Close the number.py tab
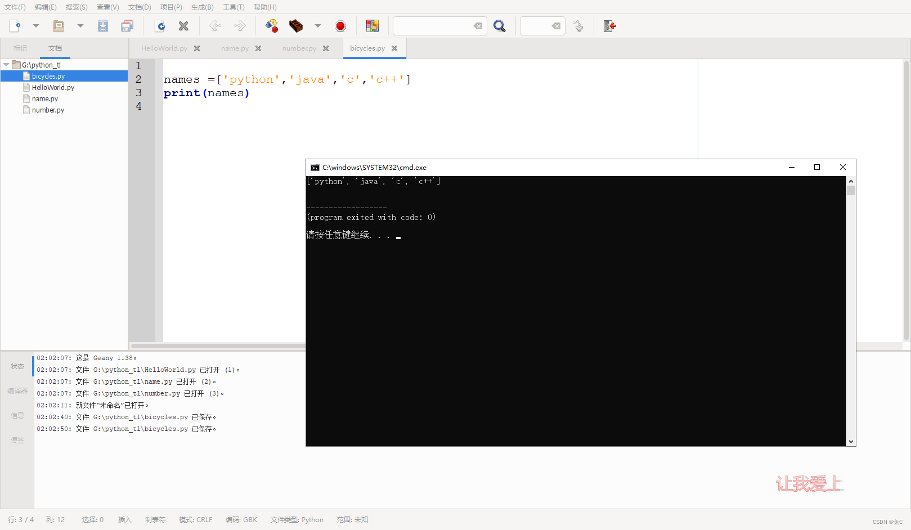 tap(326, 48)
